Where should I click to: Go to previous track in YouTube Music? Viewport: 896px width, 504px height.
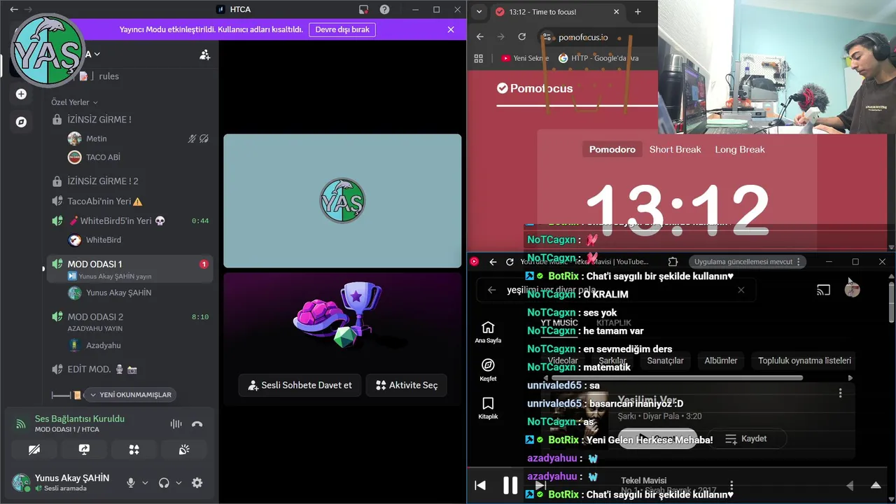tap(480, 485)
